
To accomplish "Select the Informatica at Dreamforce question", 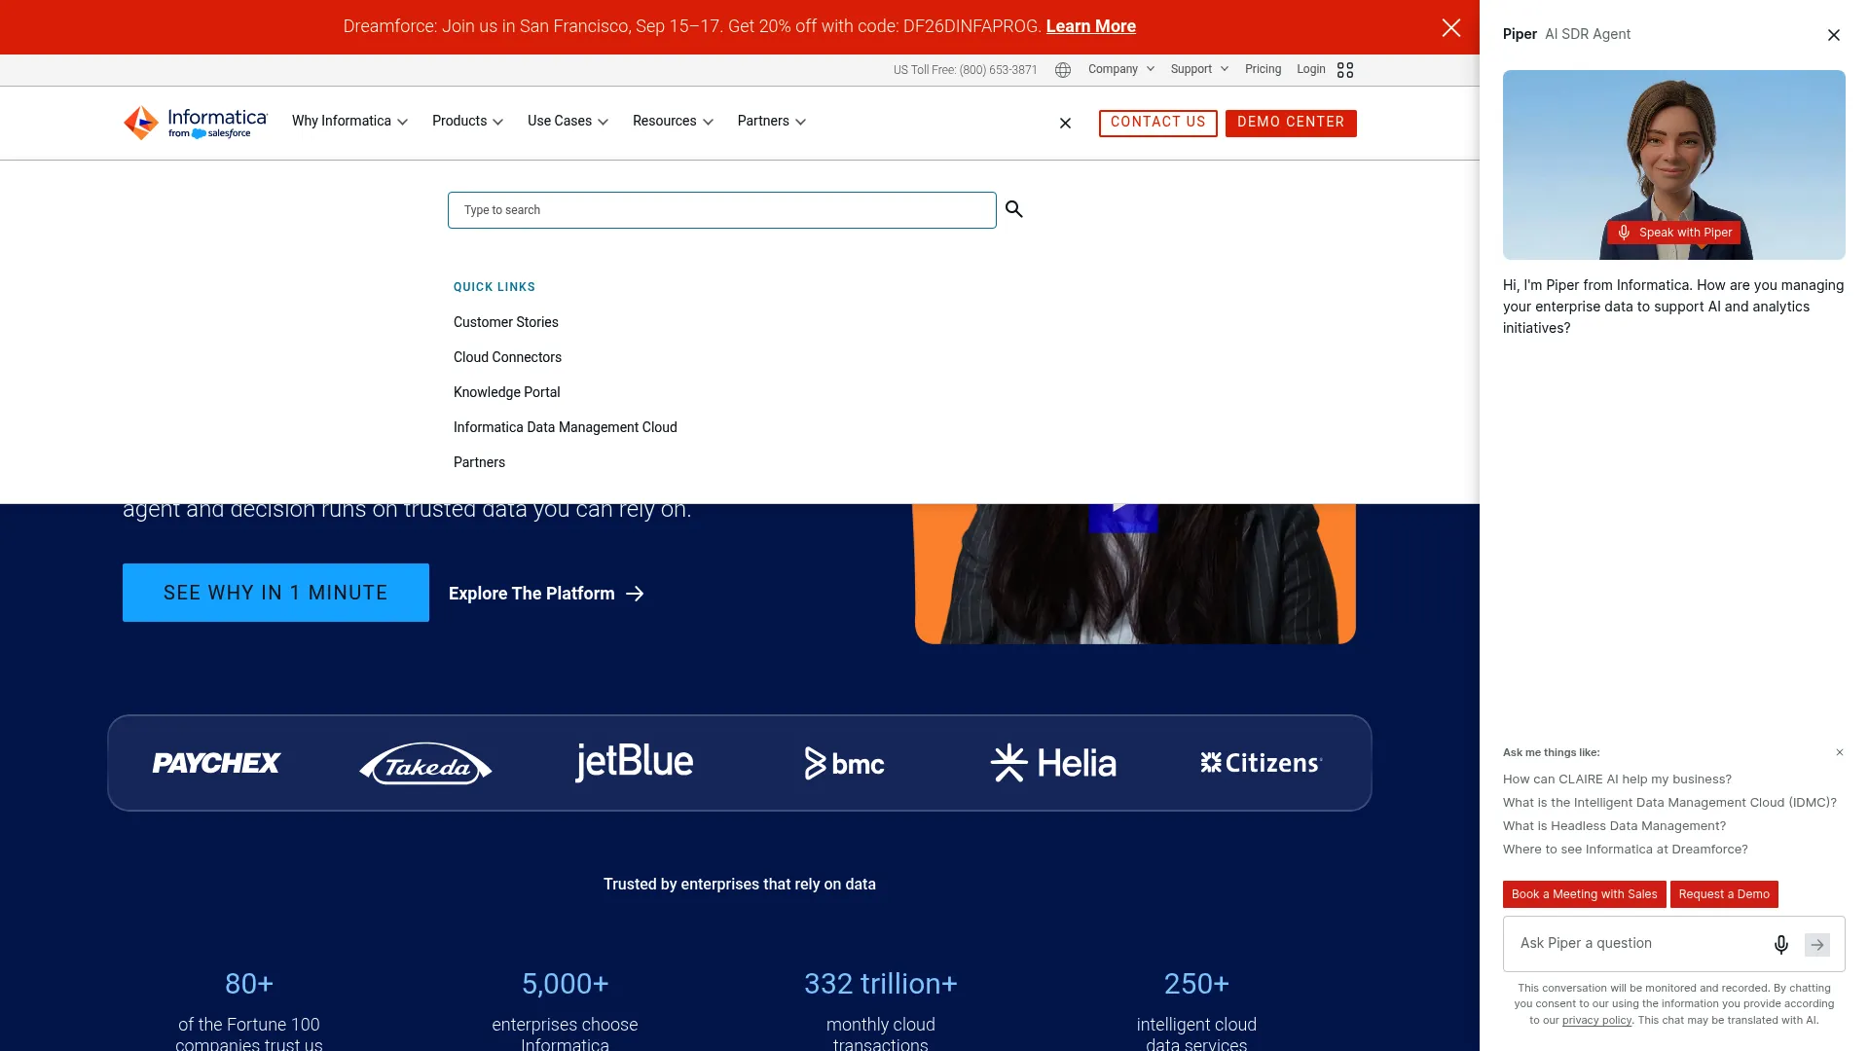I will 1625,850.
